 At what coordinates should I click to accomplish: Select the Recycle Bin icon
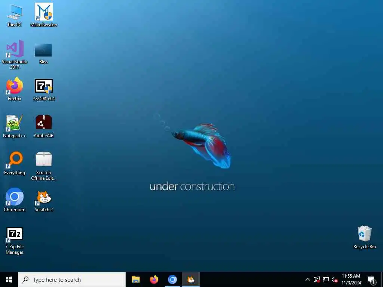coord(364,237)
